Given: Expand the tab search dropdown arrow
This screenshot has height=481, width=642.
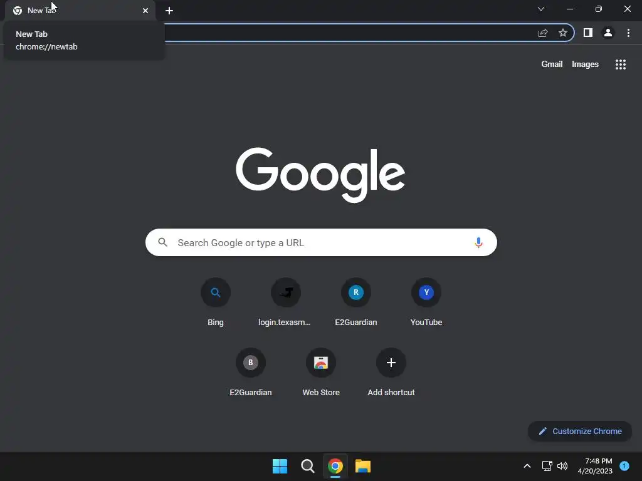Looking at the screenshot, I should pyautogui.click(x=541, y=9).
